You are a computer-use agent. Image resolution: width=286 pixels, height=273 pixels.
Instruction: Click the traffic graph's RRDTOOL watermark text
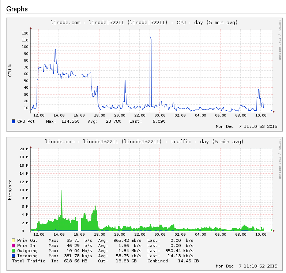280,159
